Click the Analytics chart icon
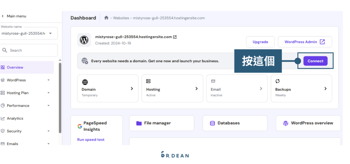Screen dimensions: 350x164 coord(2,119)
